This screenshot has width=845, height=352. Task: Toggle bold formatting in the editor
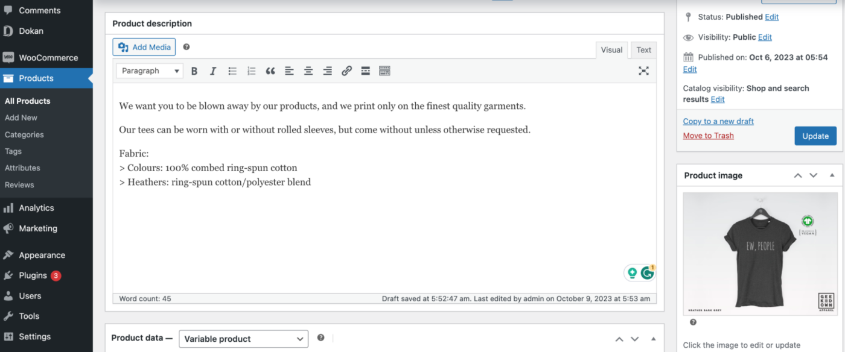click(194, 71)
